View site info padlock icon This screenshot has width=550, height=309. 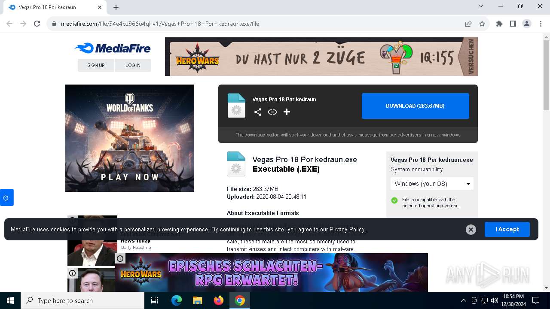(x=54, y=24)
